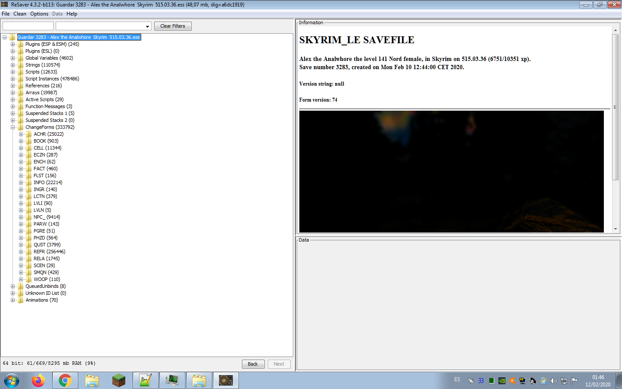
Task: Expand the Animations (70) node
Action: [13, 300]
